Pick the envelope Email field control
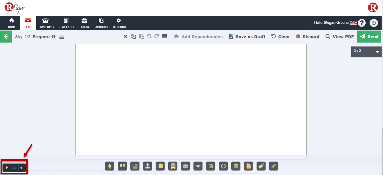The height and width of the screenshot is (175, 383). click(185, 166)
